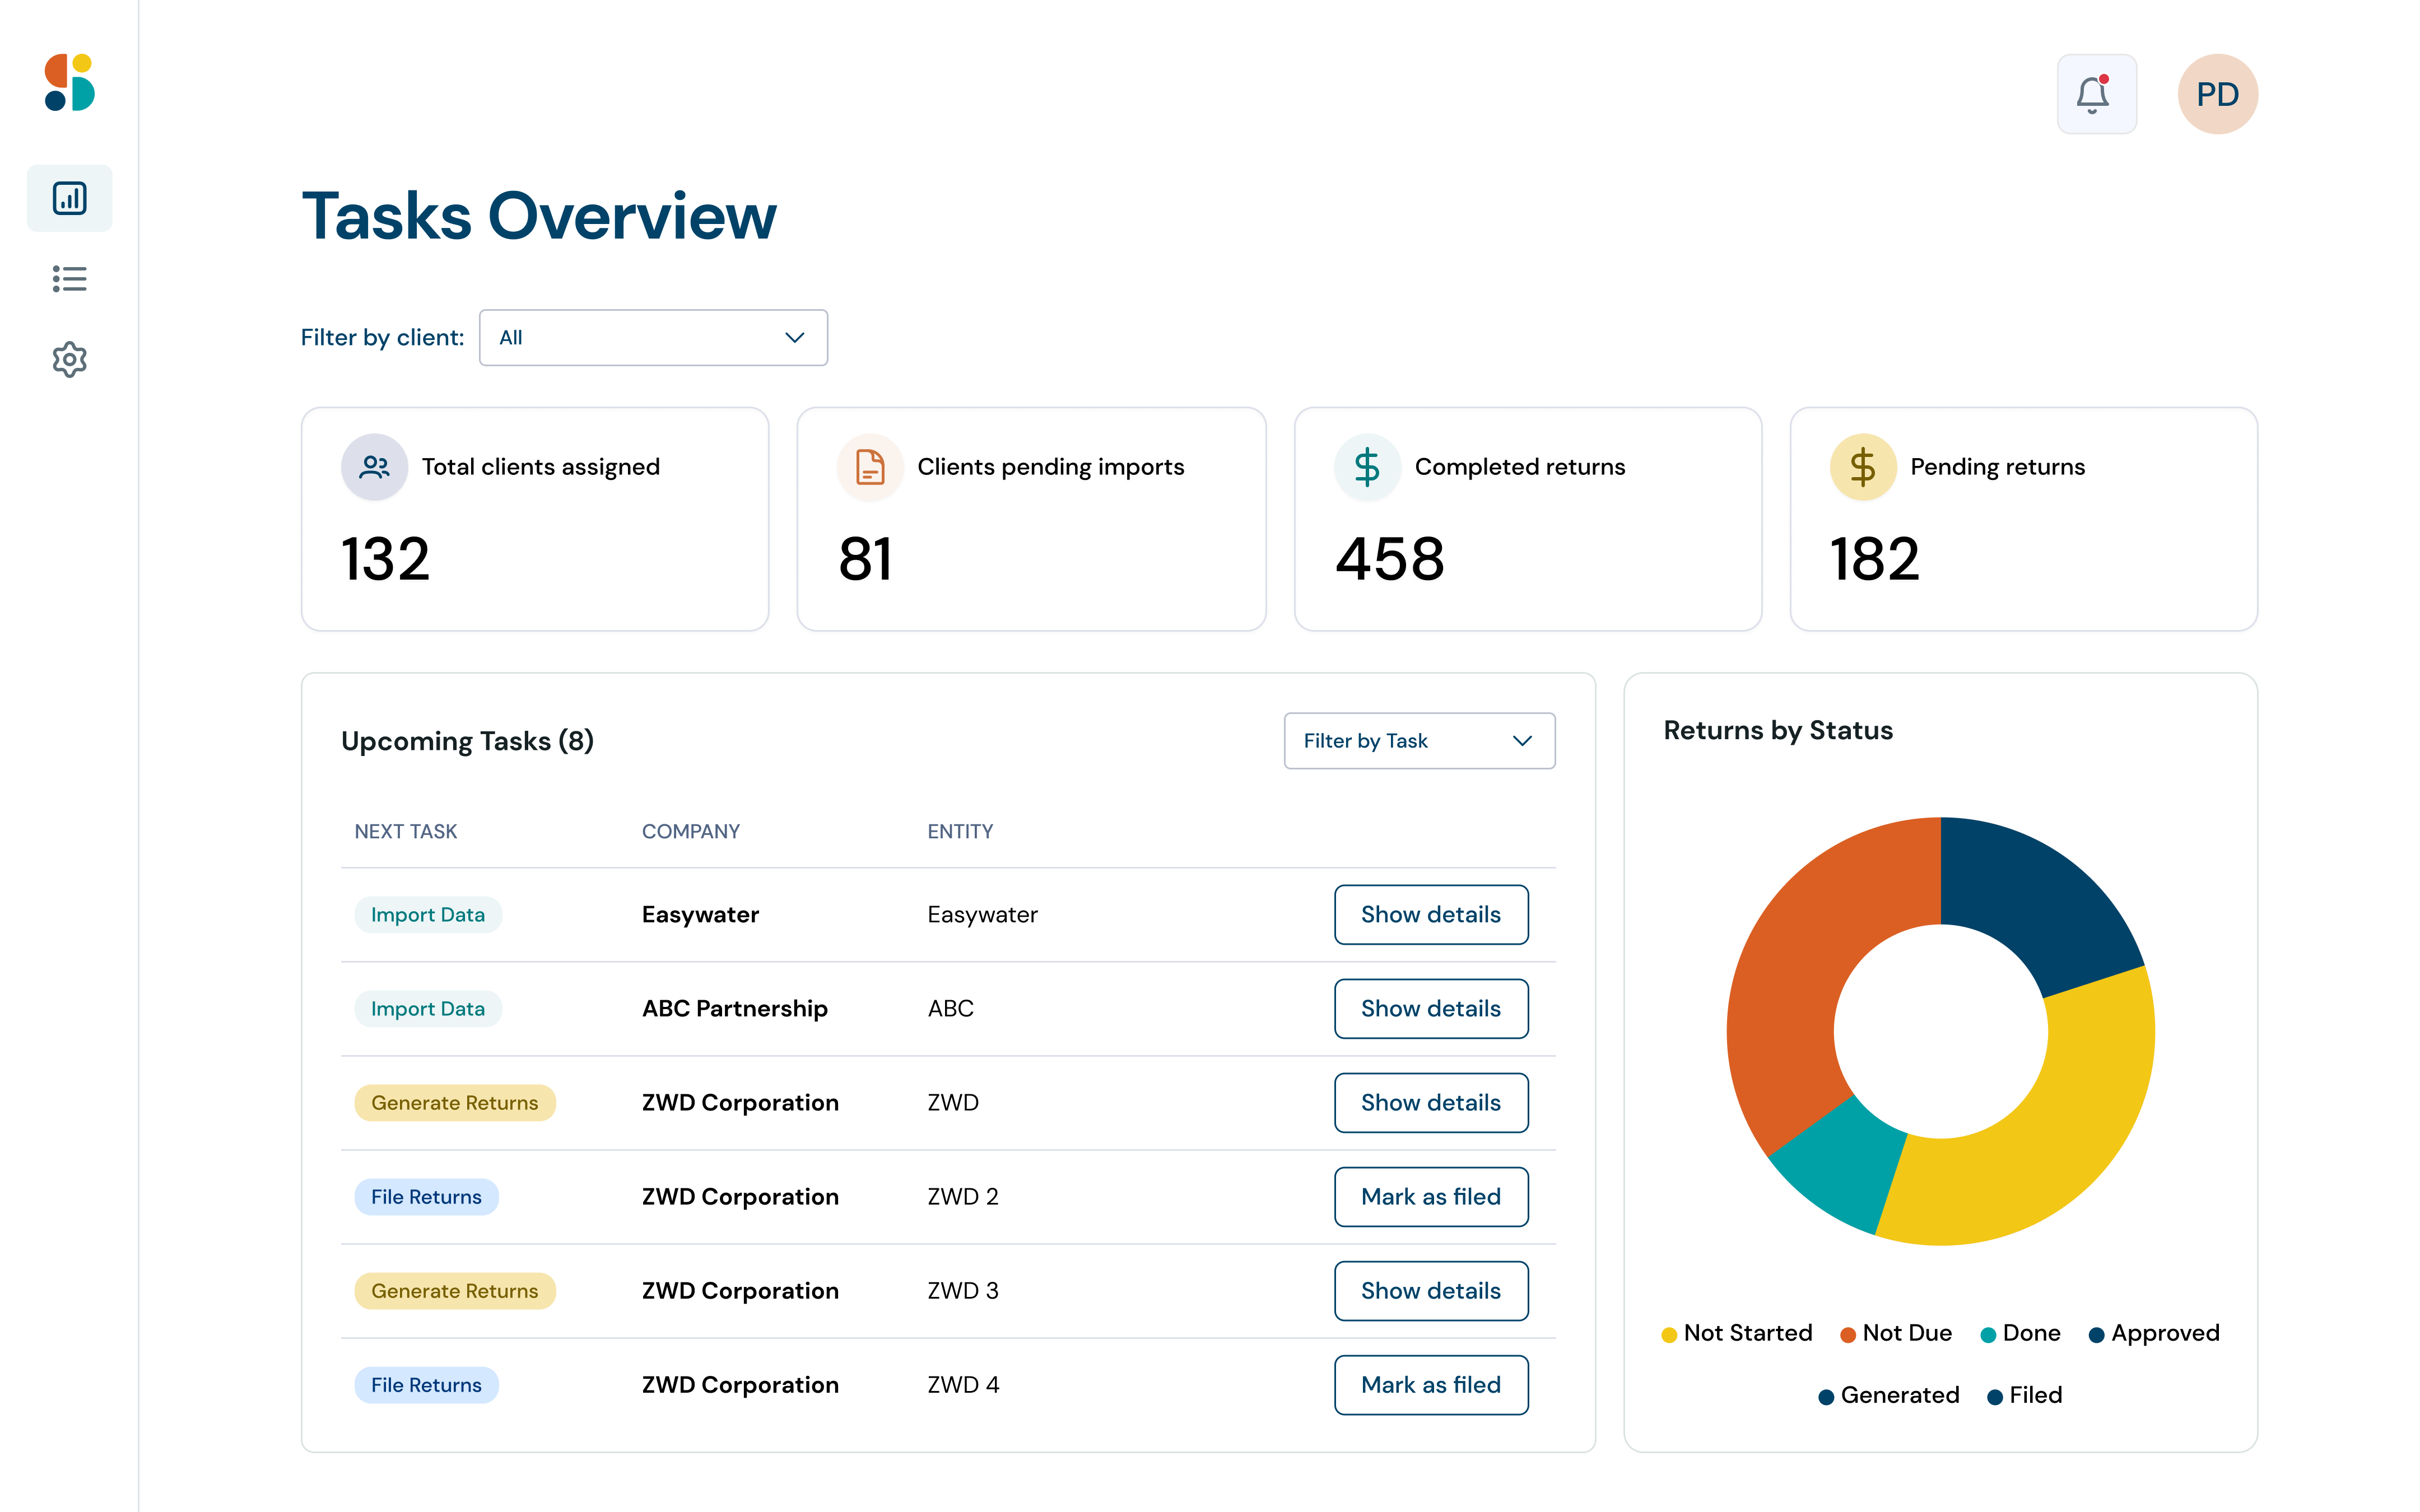The image size is (2420, 1512).
Task: Open the dashboard chart icon in sidebar
Action: [69, 198]
